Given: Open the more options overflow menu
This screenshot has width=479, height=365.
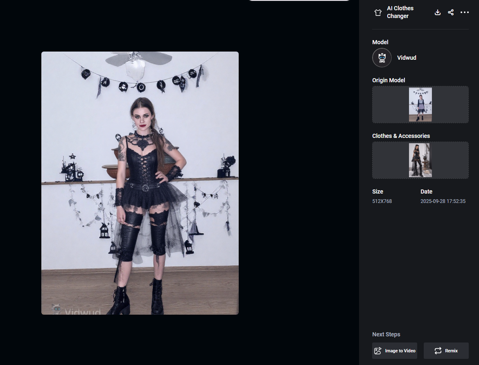Looking at the screenshot, I should click(x=465, y=12).
